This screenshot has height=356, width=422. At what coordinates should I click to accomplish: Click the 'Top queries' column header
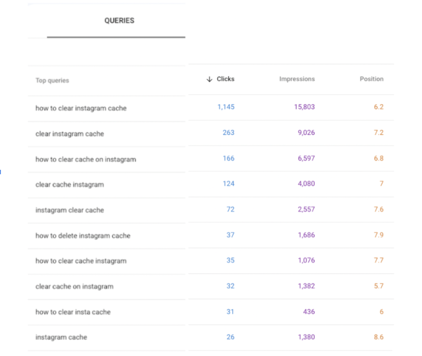click(52, 80)
